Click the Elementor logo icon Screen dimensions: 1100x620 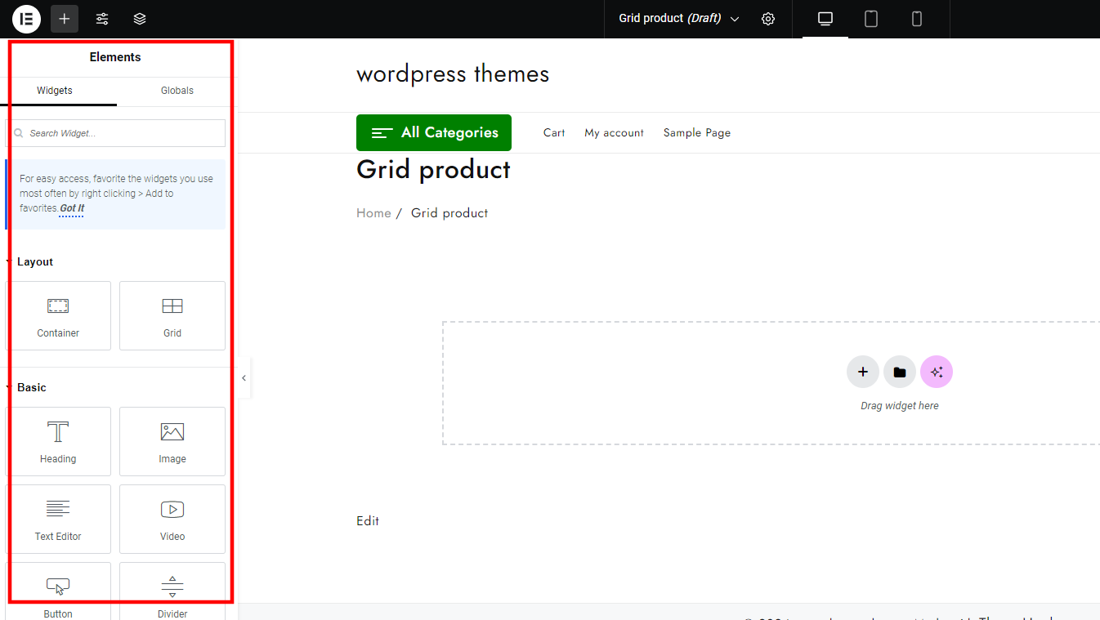[26, 19]
